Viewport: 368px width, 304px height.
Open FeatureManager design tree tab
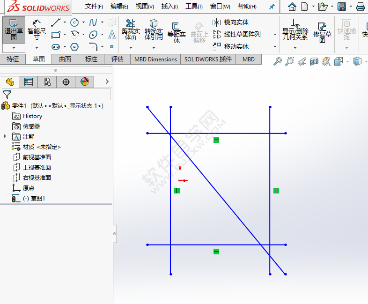[x=10, y=82]
